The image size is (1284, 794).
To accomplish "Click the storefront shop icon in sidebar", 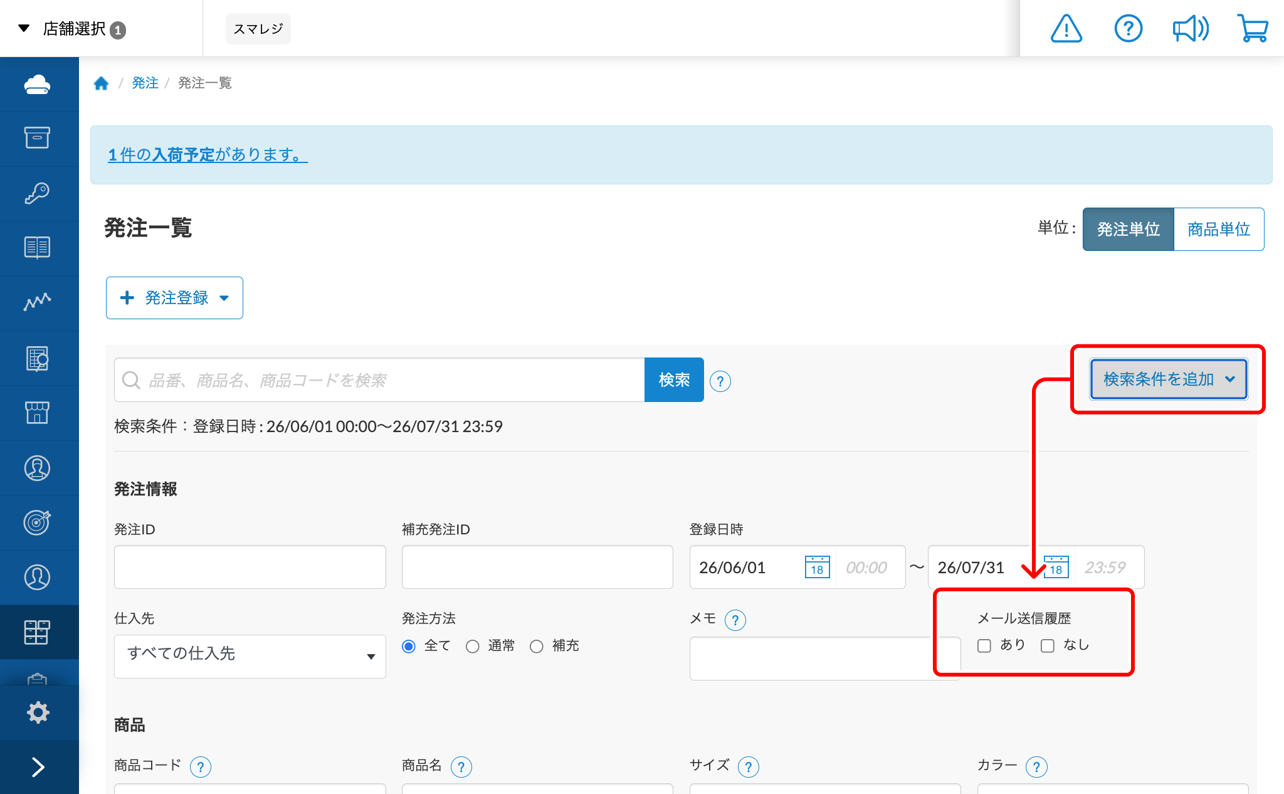I will (x=37, y=413).
